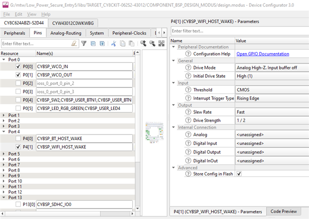Click the chip package thumbnail view
This screenshot has width=309, height=219.
click(155, 132)
